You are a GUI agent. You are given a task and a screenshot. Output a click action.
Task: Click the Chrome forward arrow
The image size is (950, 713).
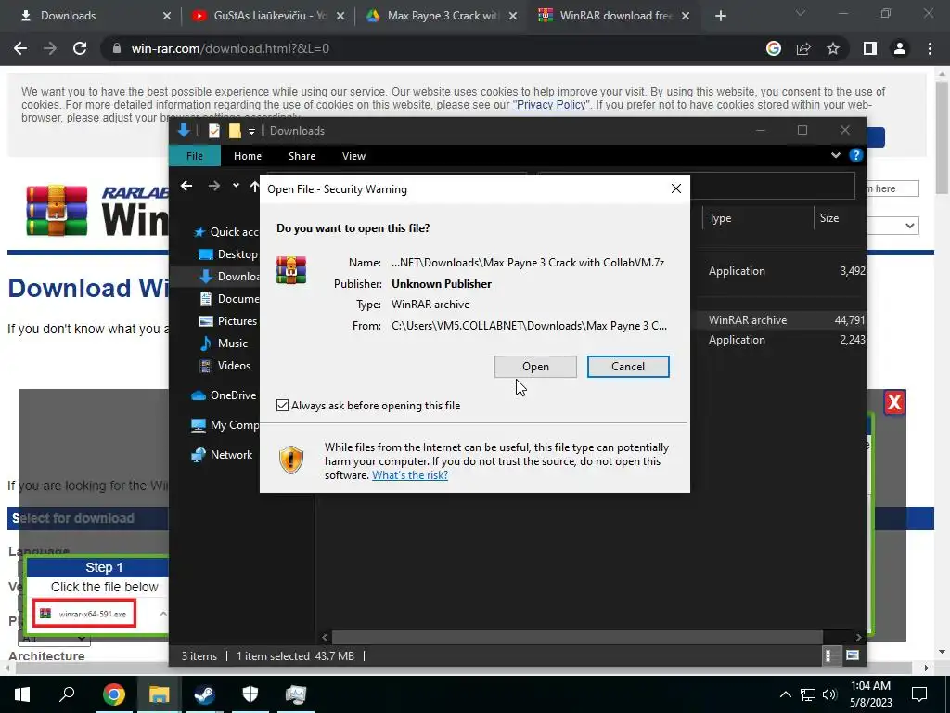point(50,48)
